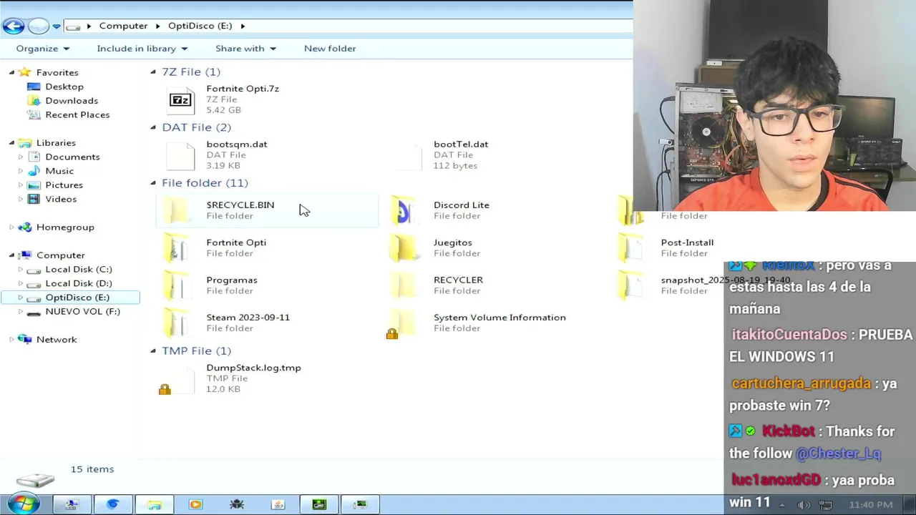The image size is (916, 515).
Task: Open the recent pages dropdown arrow
Action: [x=57, y=26]
